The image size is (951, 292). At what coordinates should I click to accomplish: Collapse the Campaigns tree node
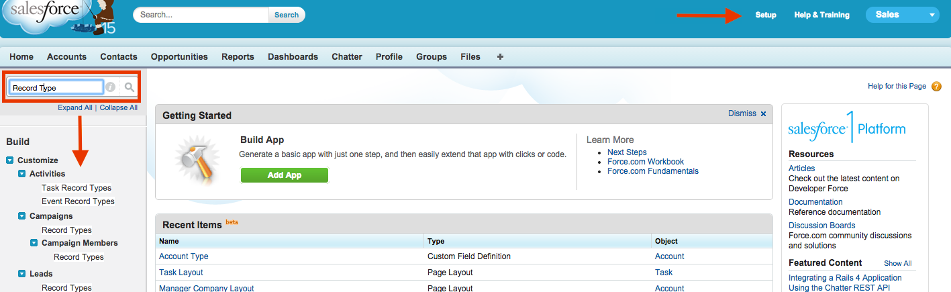(22, 216)
